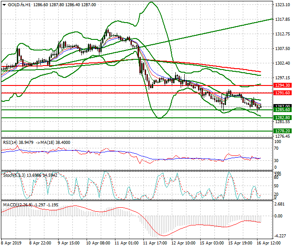
Task: Click the Stoch(5,3,3) indicator label
Action: (x=13, y=174)
